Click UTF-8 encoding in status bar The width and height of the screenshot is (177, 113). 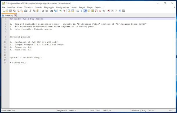click(x=152, y=110)
